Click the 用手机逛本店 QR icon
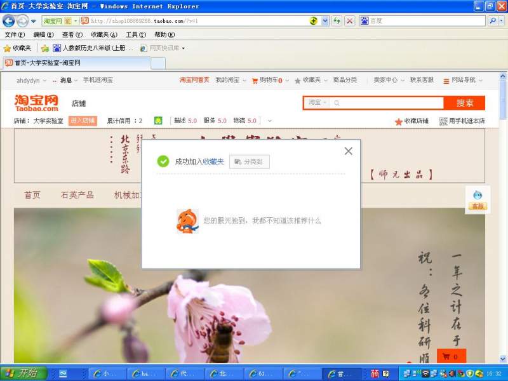 pos(443,121)
